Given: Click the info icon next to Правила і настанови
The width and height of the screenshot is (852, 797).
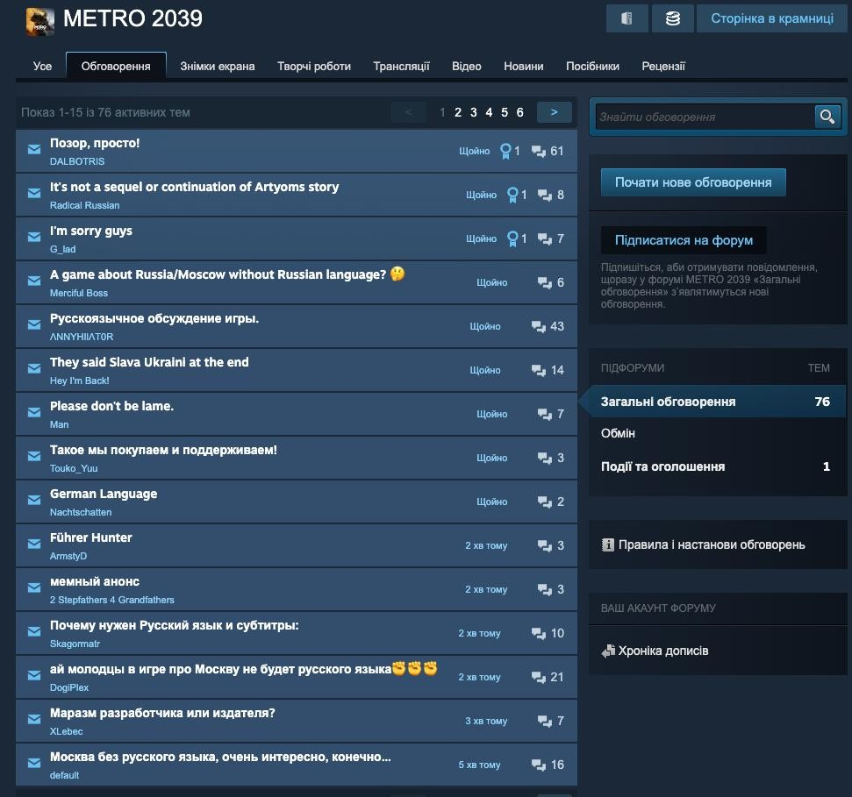Looking at the screenshot, I should (607, 544).
